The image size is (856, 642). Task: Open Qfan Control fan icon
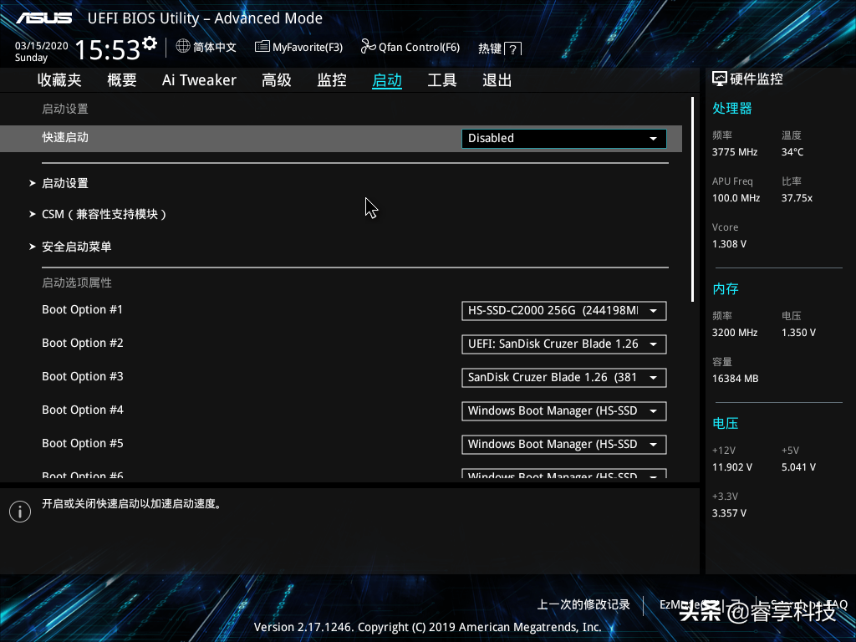click(x=368, y=47)
